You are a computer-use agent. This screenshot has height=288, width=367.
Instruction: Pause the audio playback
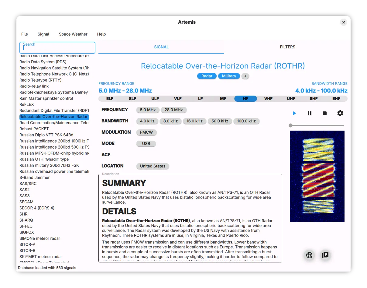(x=310, y=113)
